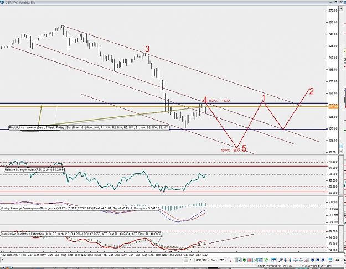346x269 pixels.
Task: Click the red wave label 5
Action: (244, 148)
